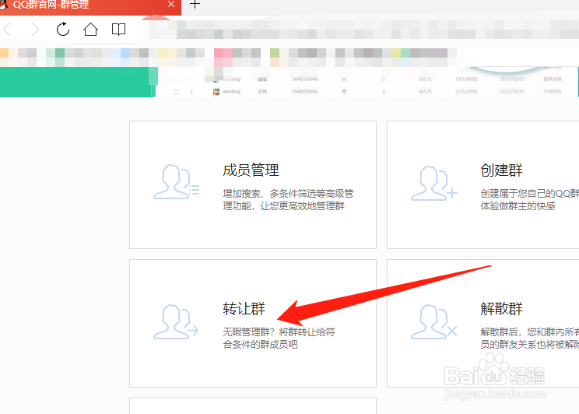Click text 增加搜索、多条件筛选等高级管理功能
This screenshot has width=579, height=414.
289,199
